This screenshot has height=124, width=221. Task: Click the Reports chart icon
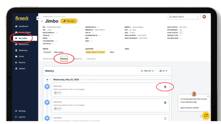click(16, 62)
